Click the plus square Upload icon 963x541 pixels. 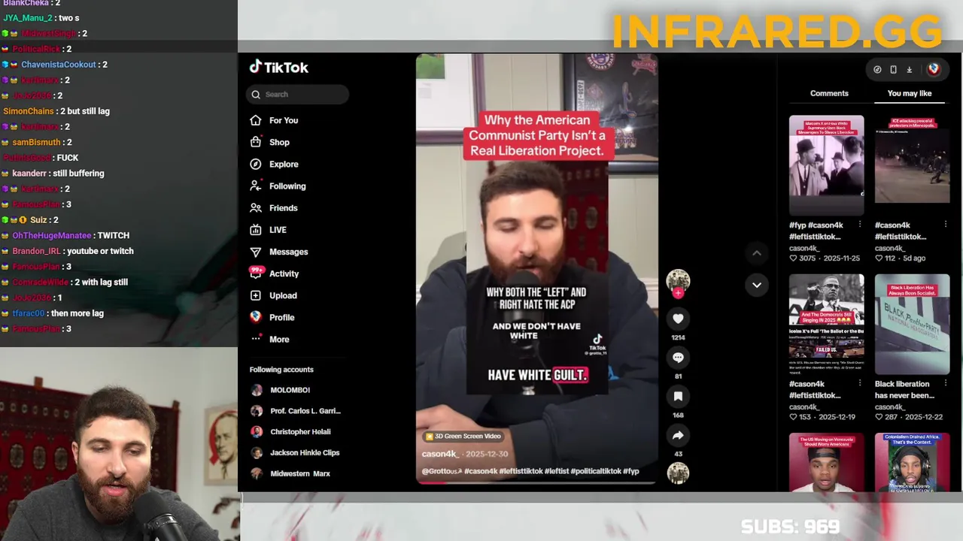(256, 295)
